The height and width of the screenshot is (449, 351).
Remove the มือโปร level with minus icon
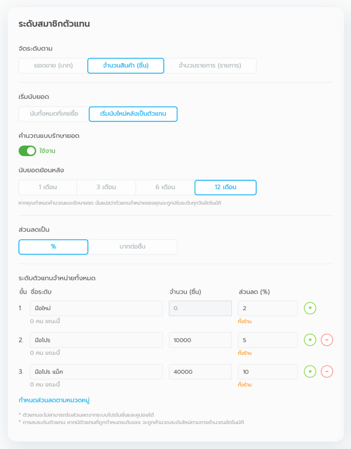327,340
